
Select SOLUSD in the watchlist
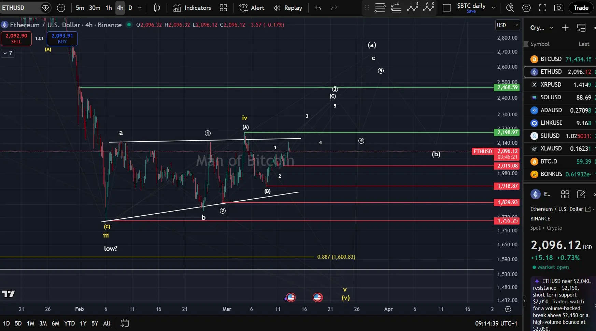click(x=560, y=97)
